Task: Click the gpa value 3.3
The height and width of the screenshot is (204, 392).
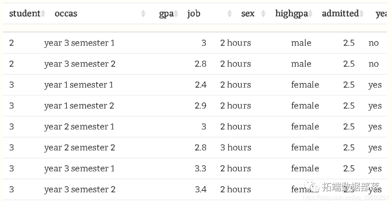Action: (200, 168)
